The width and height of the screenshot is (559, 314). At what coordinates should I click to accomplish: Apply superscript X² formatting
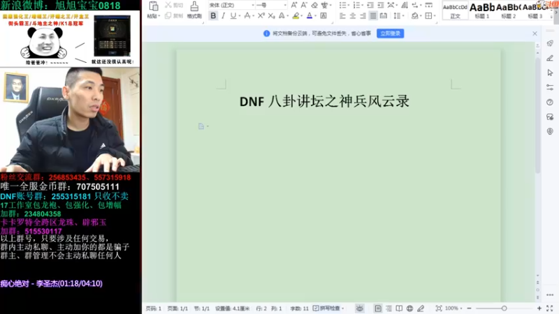pos(261,15)
